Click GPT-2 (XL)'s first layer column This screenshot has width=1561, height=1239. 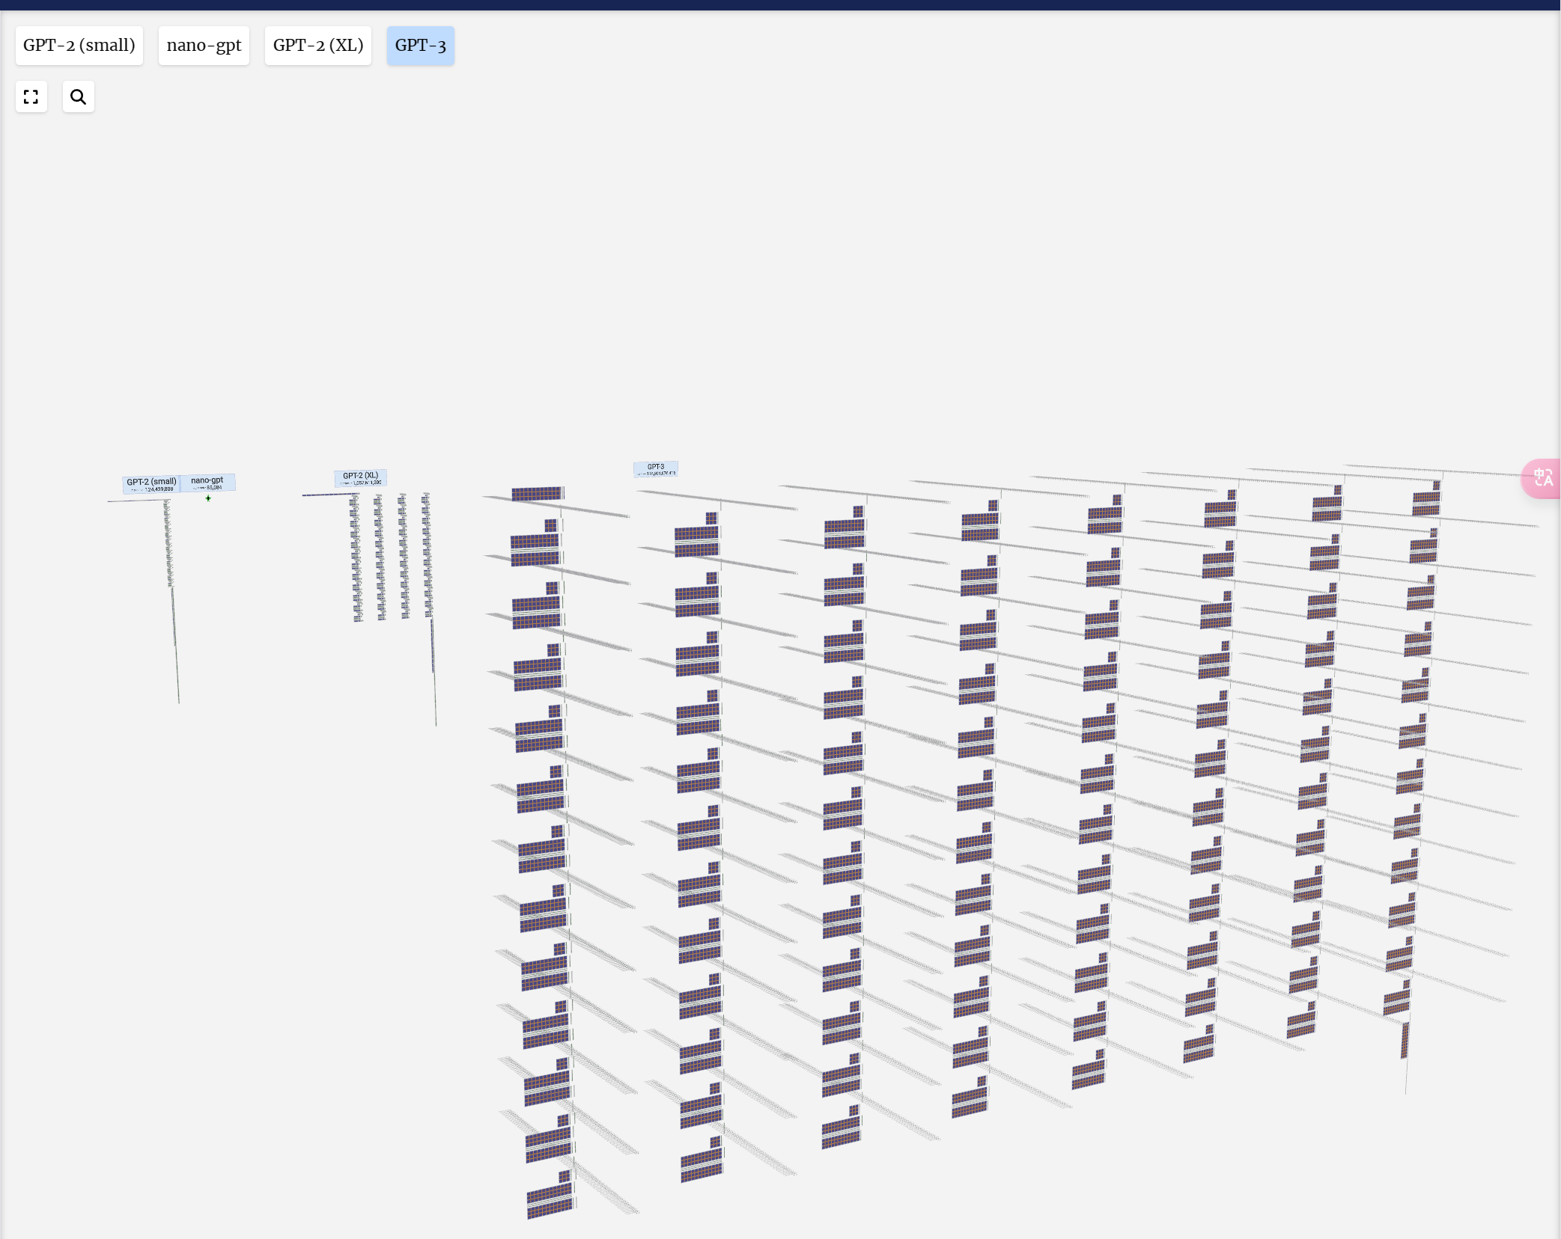(356, 557)
